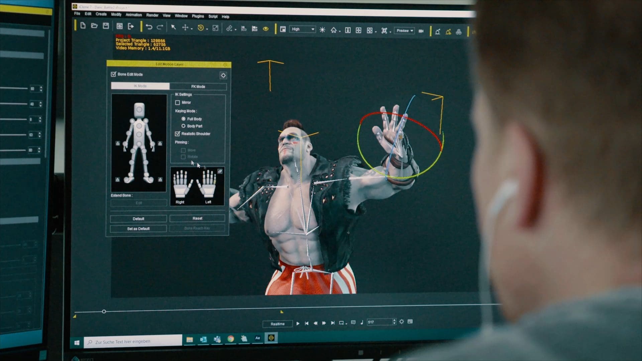Switch to the FK Mode tab
The image size is (642, 361).
pyautogui.click(x=198, y=87)
